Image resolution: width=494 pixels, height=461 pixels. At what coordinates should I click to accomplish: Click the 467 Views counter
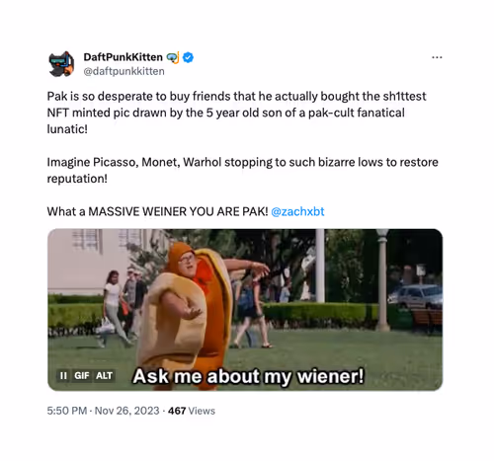(x=192, y=411)
